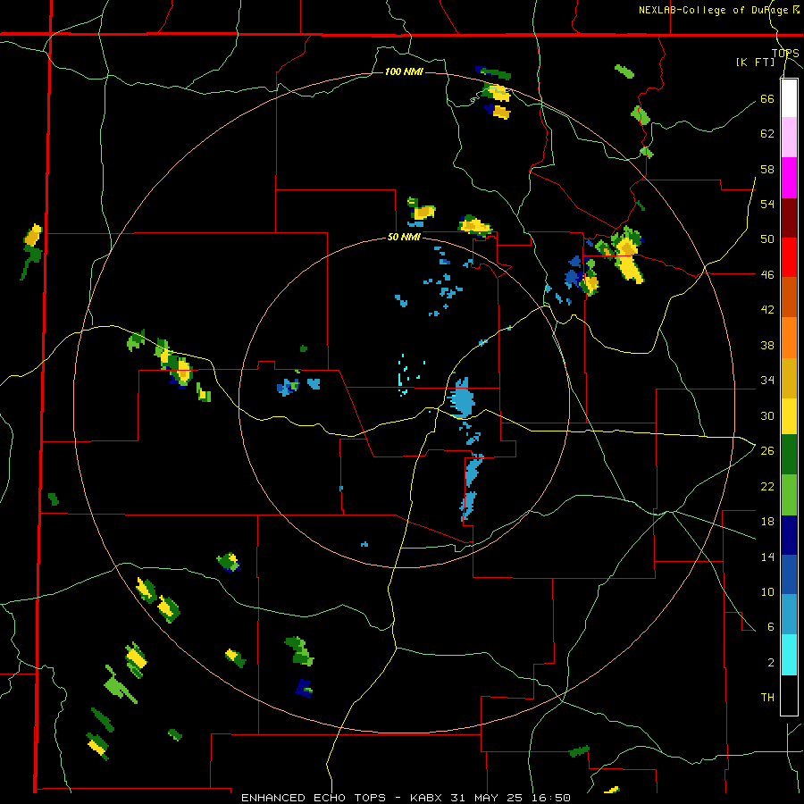Click the '14' legend value
Viewport: 804px width, 804px height.
(767, 557)
